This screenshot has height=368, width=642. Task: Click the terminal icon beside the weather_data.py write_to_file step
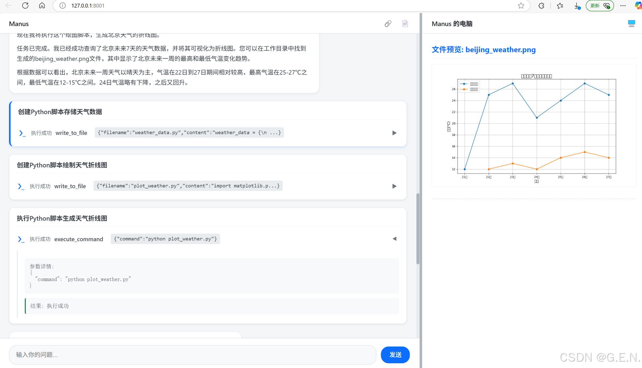point(21,133)
